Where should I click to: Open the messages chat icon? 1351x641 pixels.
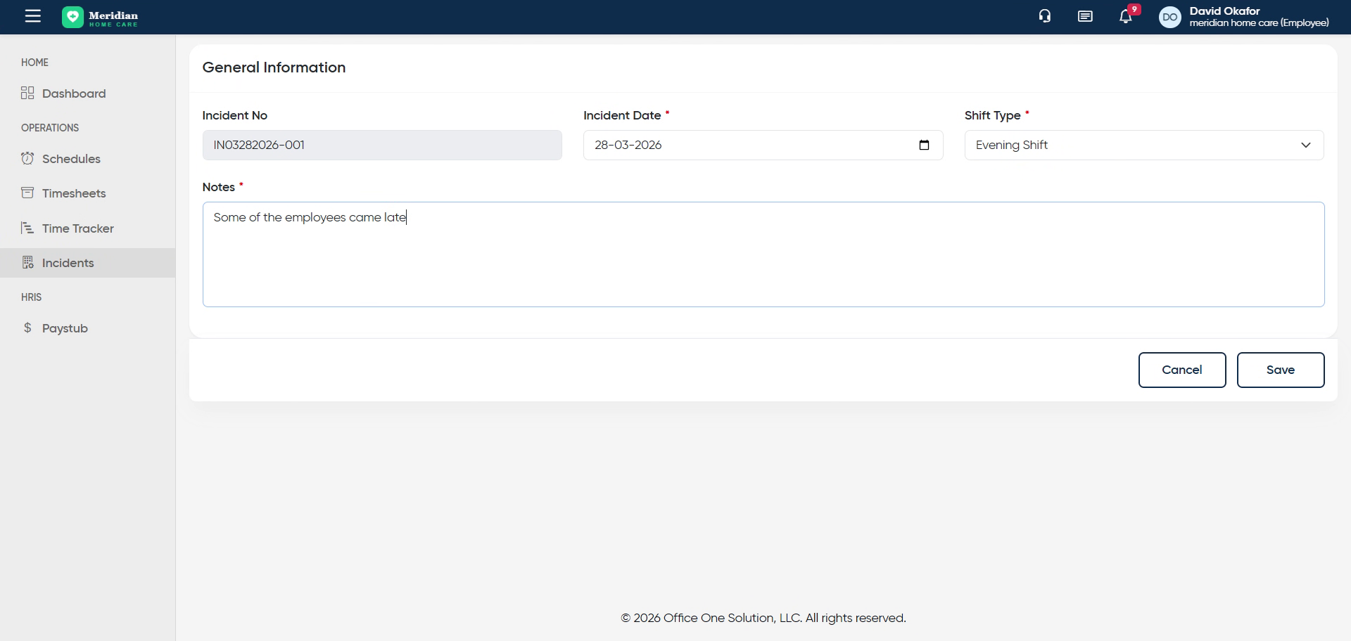click(x=1085, y=16)
